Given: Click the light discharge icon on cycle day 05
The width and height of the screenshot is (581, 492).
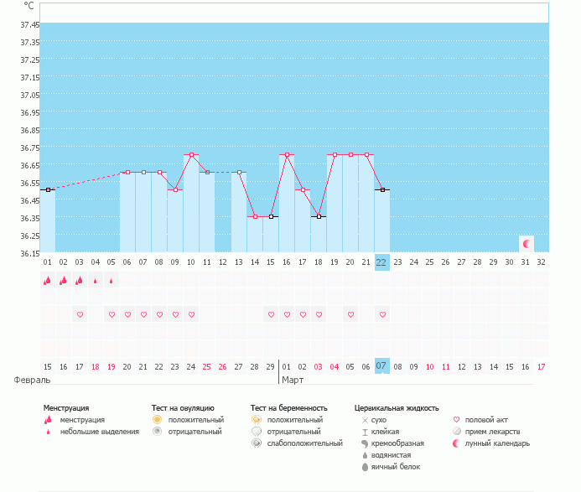Looking at the screenshot, I should [x=112, y=281].
